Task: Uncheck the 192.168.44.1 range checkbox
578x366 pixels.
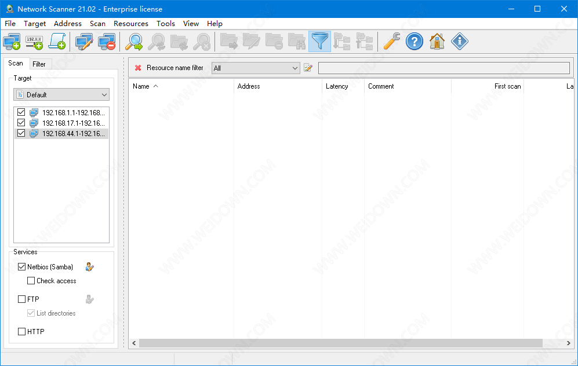Action: [x=21, y=133]
